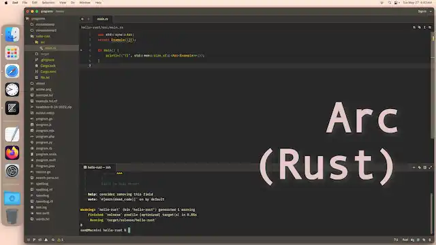Open buffer search magnifier icon in editor toolbar
The image size is (436, 245).
(414, 27)
